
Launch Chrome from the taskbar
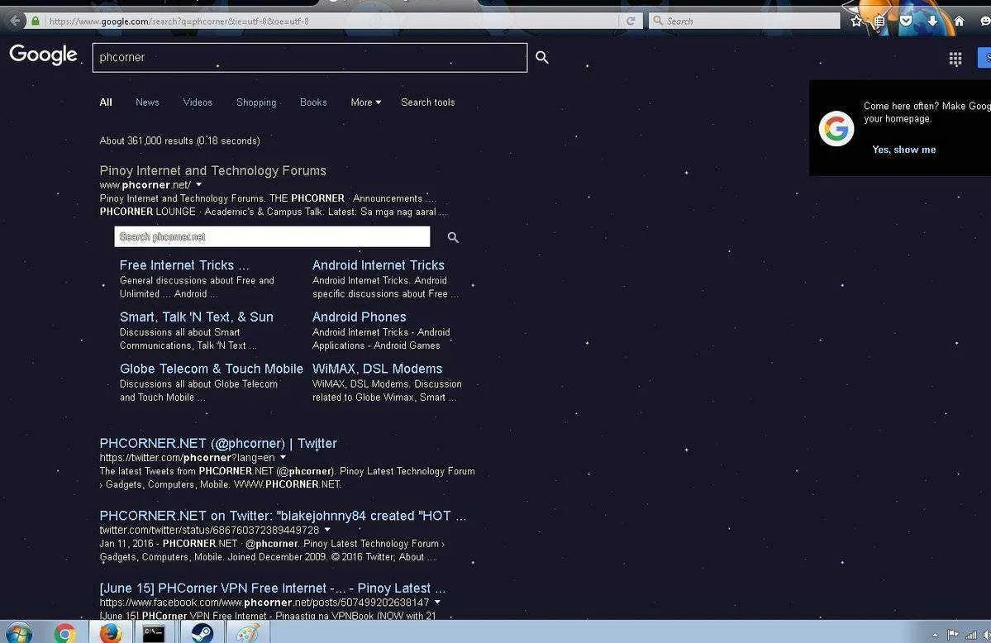(x=64, y=632)
